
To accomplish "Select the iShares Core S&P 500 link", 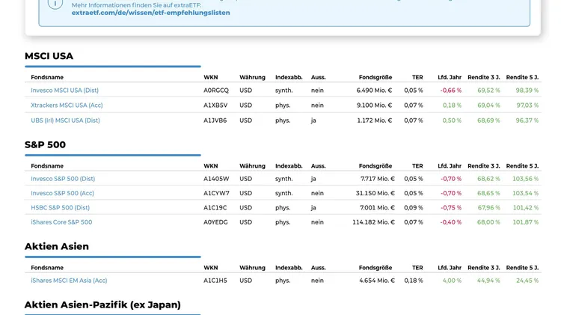I will pyautogui.click(x=61, y=222).
